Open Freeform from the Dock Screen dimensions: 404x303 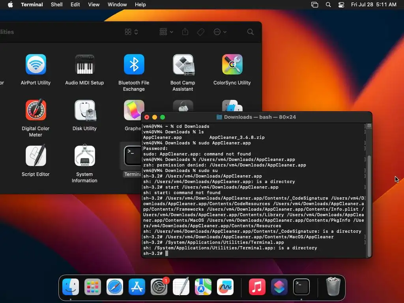click(x=225, y=287)
